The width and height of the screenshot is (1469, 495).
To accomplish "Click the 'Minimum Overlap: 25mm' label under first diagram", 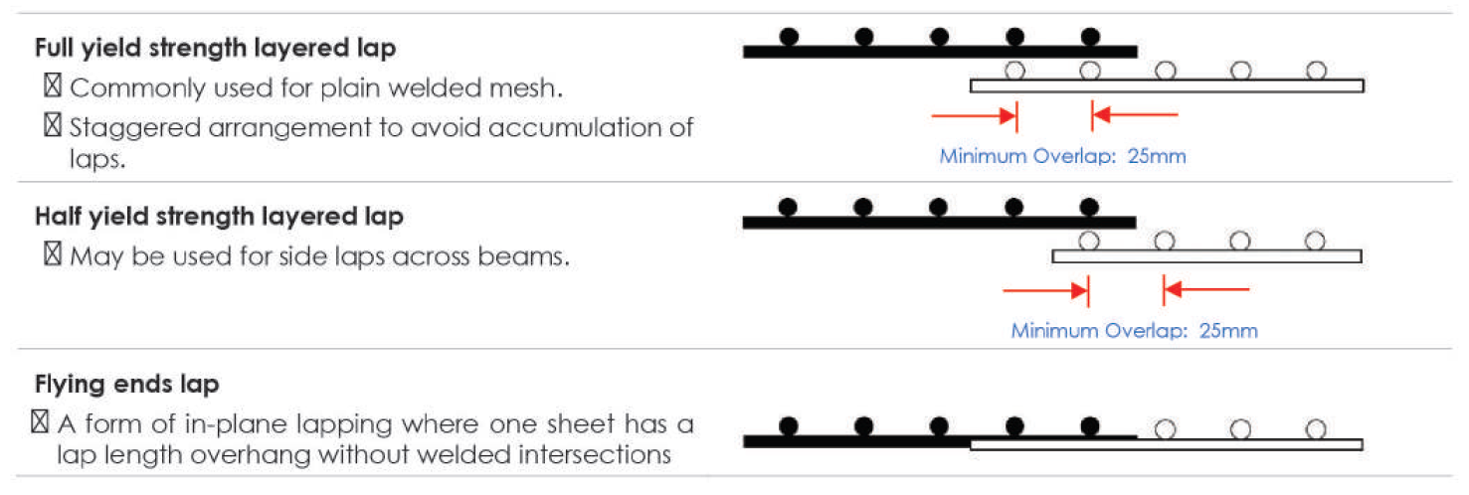I will tap(1062, 156).
